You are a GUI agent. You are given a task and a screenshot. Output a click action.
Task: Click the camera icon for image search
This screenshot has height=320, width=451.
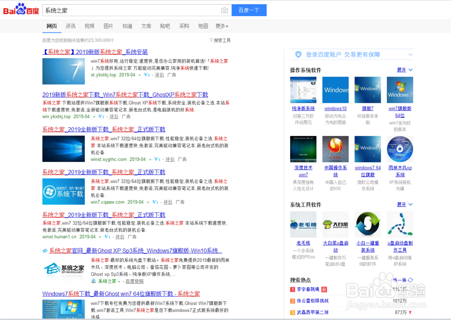click(225, 10)
